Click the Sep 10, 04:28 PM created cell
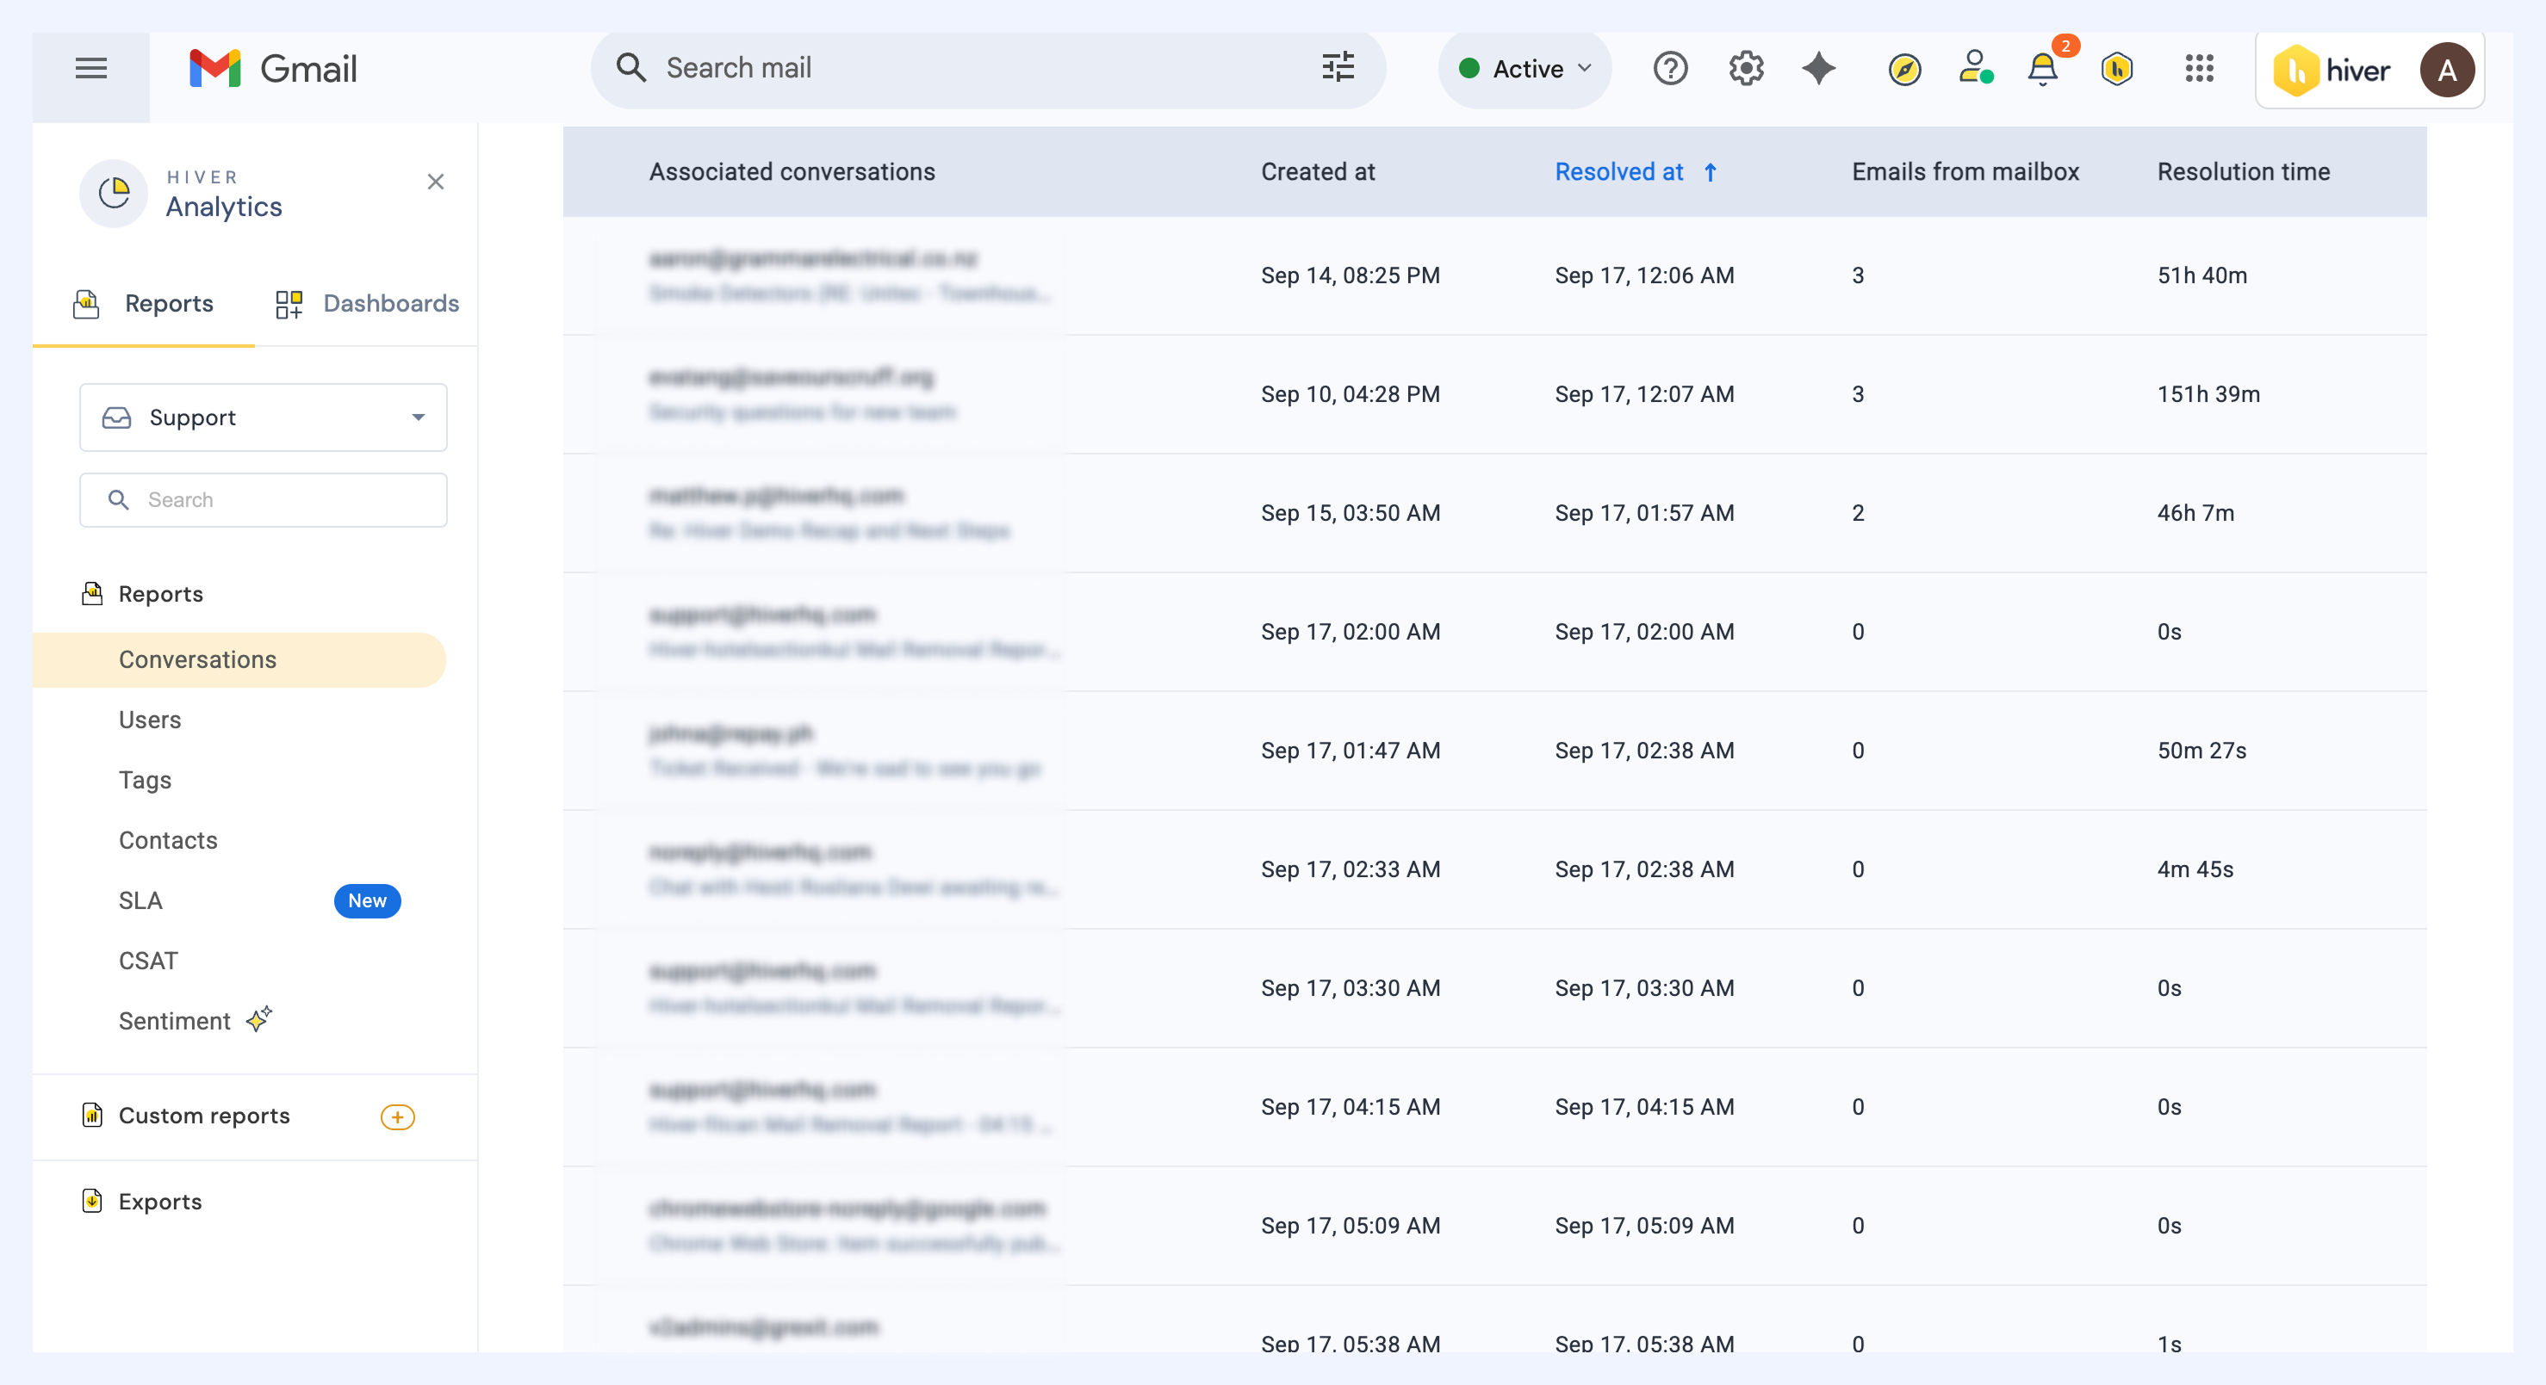Screen dimensions: 2546x1385 [1351, 394]
